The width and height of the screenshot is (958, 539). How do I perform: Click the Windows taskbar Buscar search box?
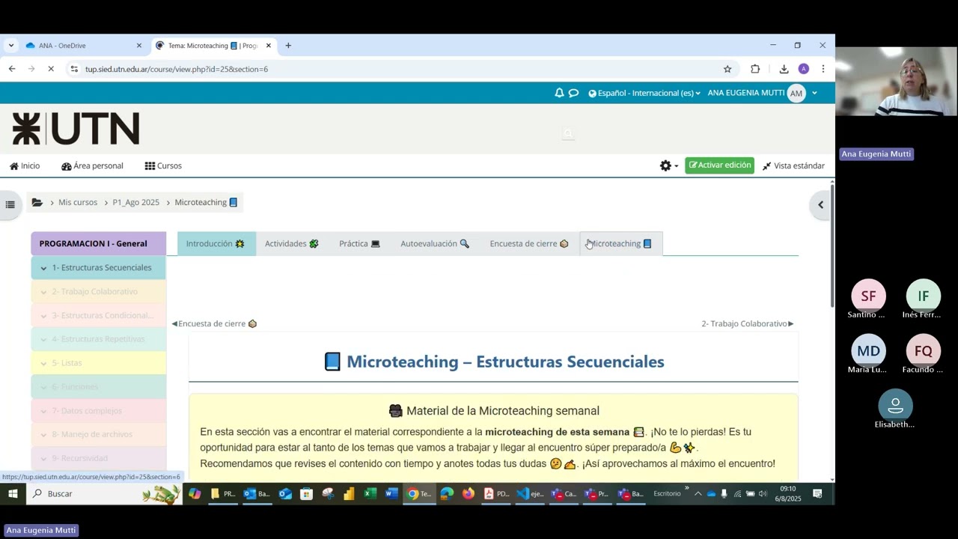pos(104,493)
